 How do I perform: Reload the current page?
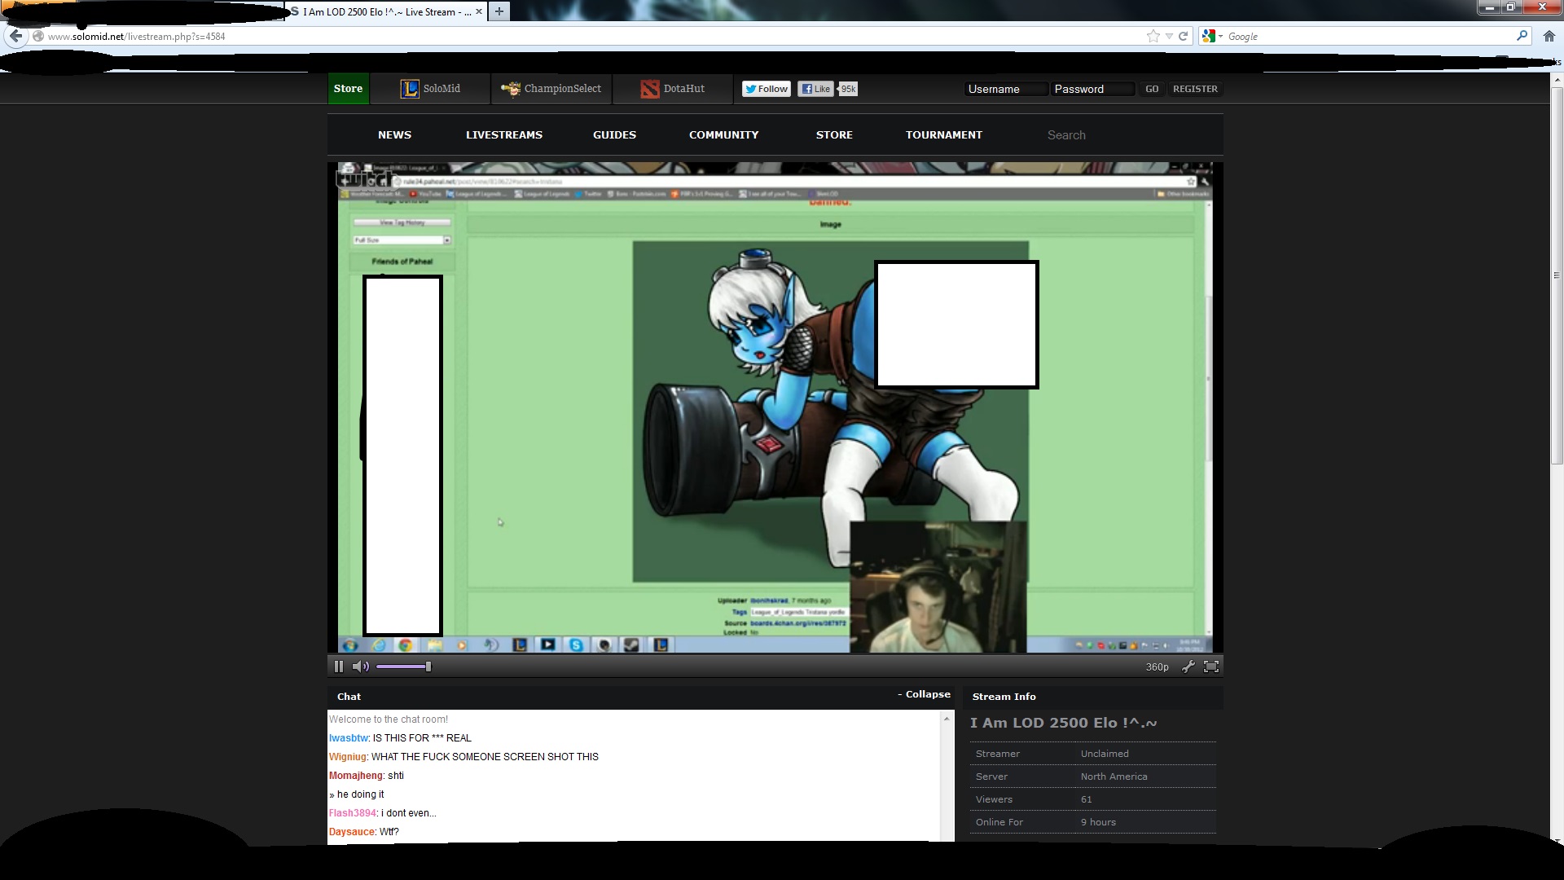point(1183,36)
